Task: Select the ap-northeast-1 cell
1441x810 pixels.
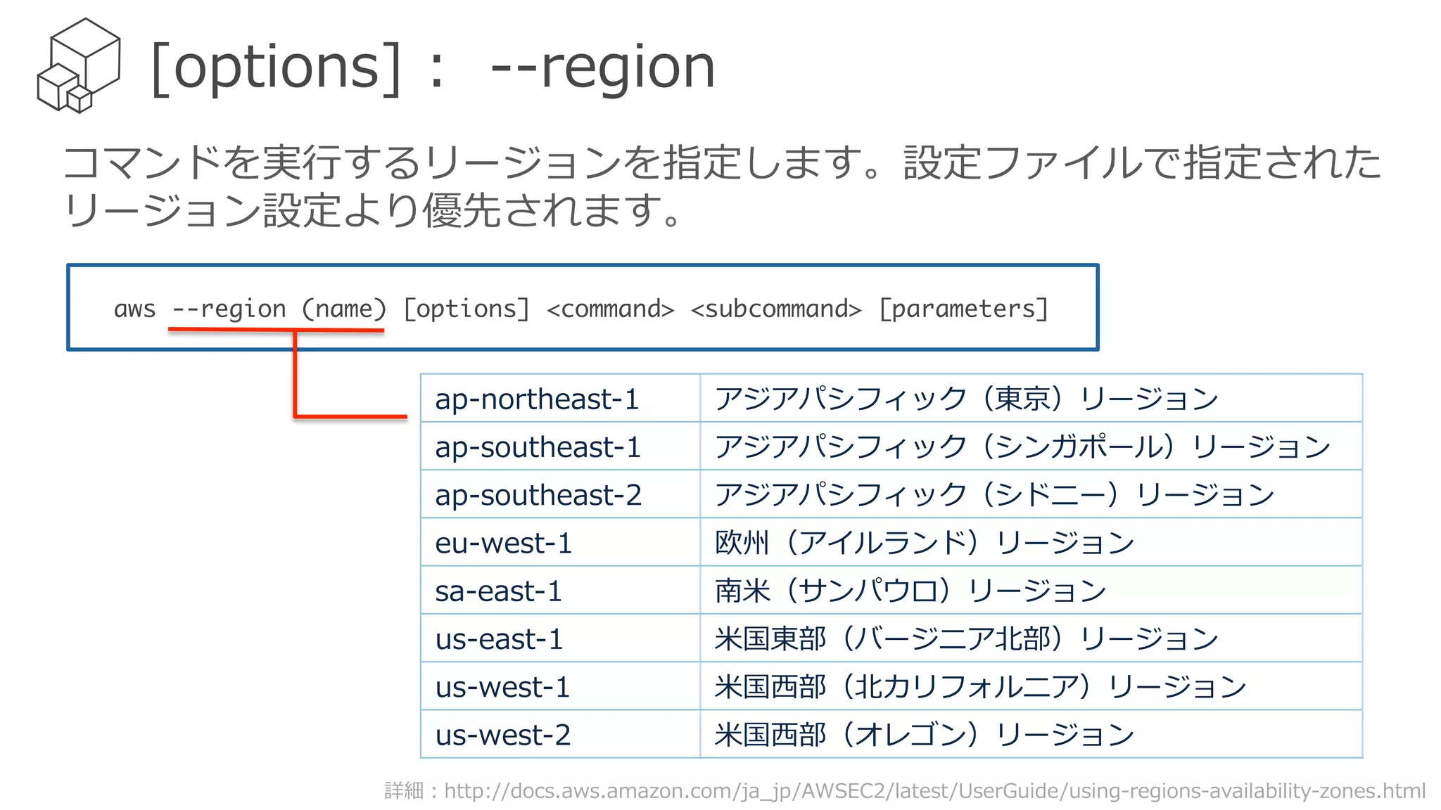Action: [x=560, y=398]
